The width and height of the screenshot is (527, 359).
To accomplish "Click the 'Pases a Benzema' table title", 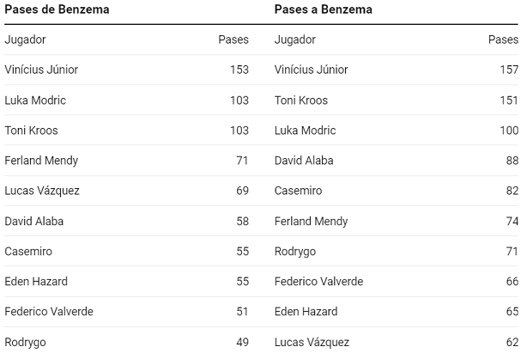I will pos(324,9).
